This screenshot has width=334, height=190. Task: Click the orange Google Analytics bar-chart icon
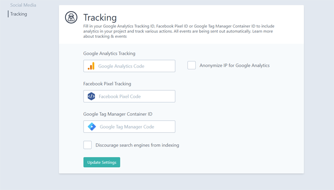pyautogui.click(x=91, y=66)
